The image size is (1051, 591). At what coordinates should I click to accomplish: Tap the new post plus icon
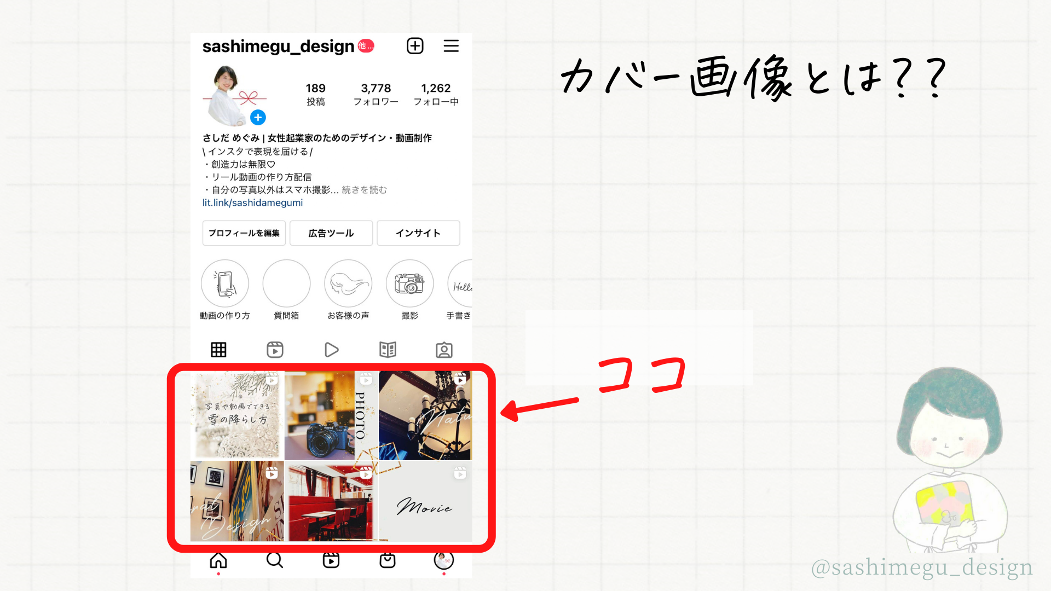(415, 46)
